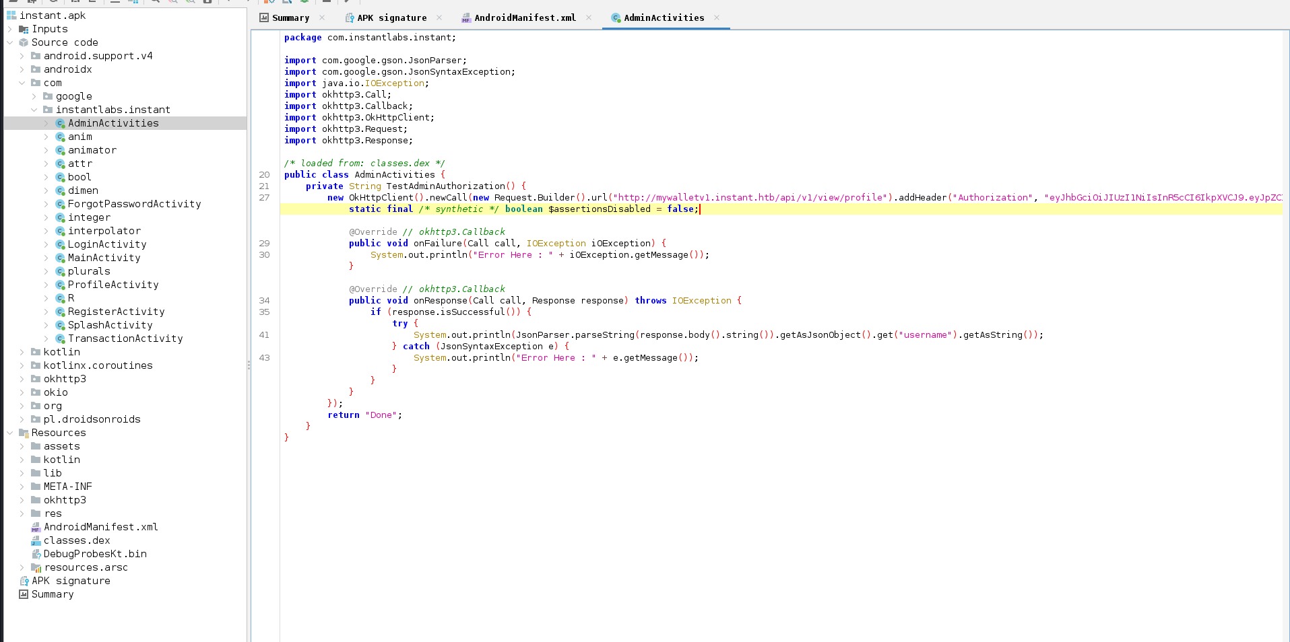The height and width of the screenshot is (642, 1290).
Task: Click the resources.arsc icon in Resources
Action: 36,568
